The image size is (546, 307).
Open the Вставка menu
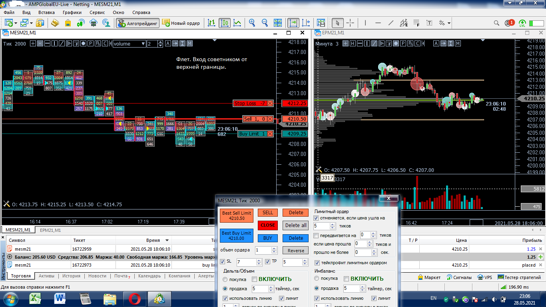tap(46, 12)
